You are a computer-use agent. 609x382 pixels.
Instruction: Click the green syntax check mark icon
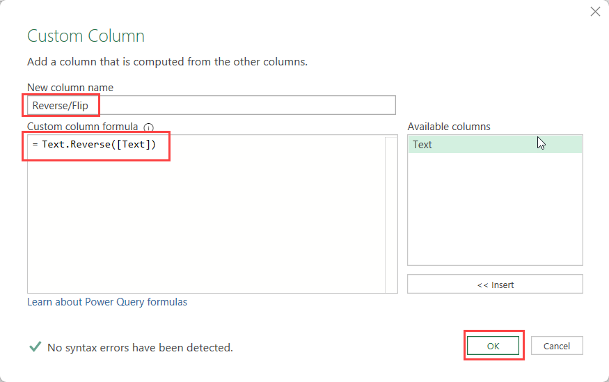pyautogui.click(x=35, y=347)
